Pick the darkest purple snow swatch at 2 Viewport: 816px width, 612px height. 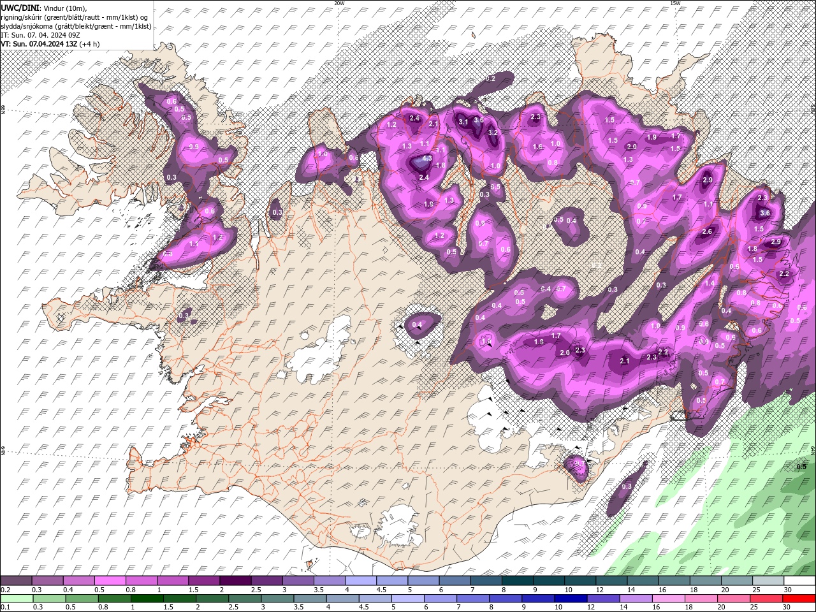click(235, 581)
